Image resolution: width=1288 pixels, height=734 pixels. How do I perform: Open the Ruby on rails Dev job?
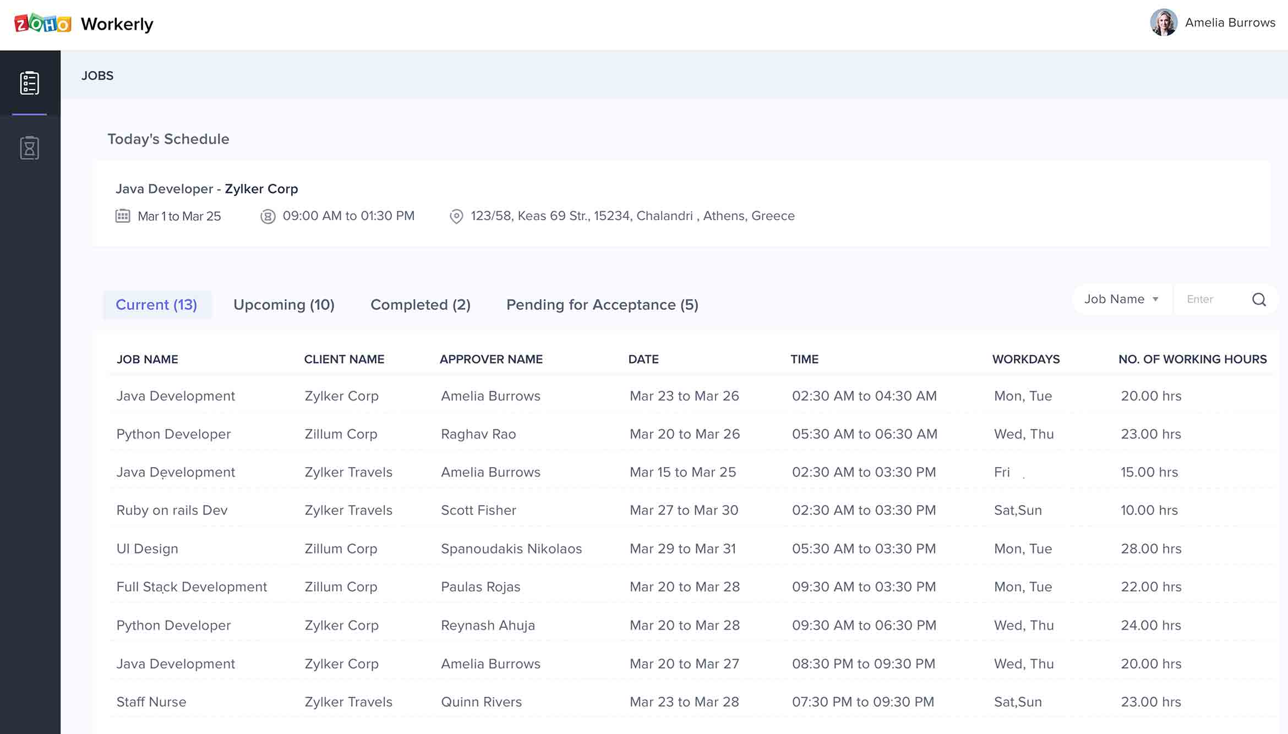tap(172, 511)
